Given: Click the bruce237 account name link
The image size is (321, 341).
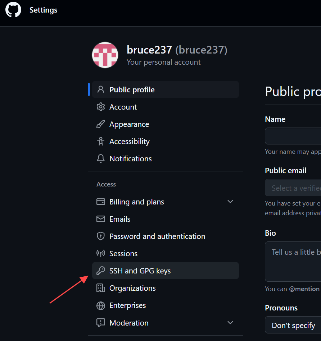Looking at the screenshot, I should pos(149,50).
